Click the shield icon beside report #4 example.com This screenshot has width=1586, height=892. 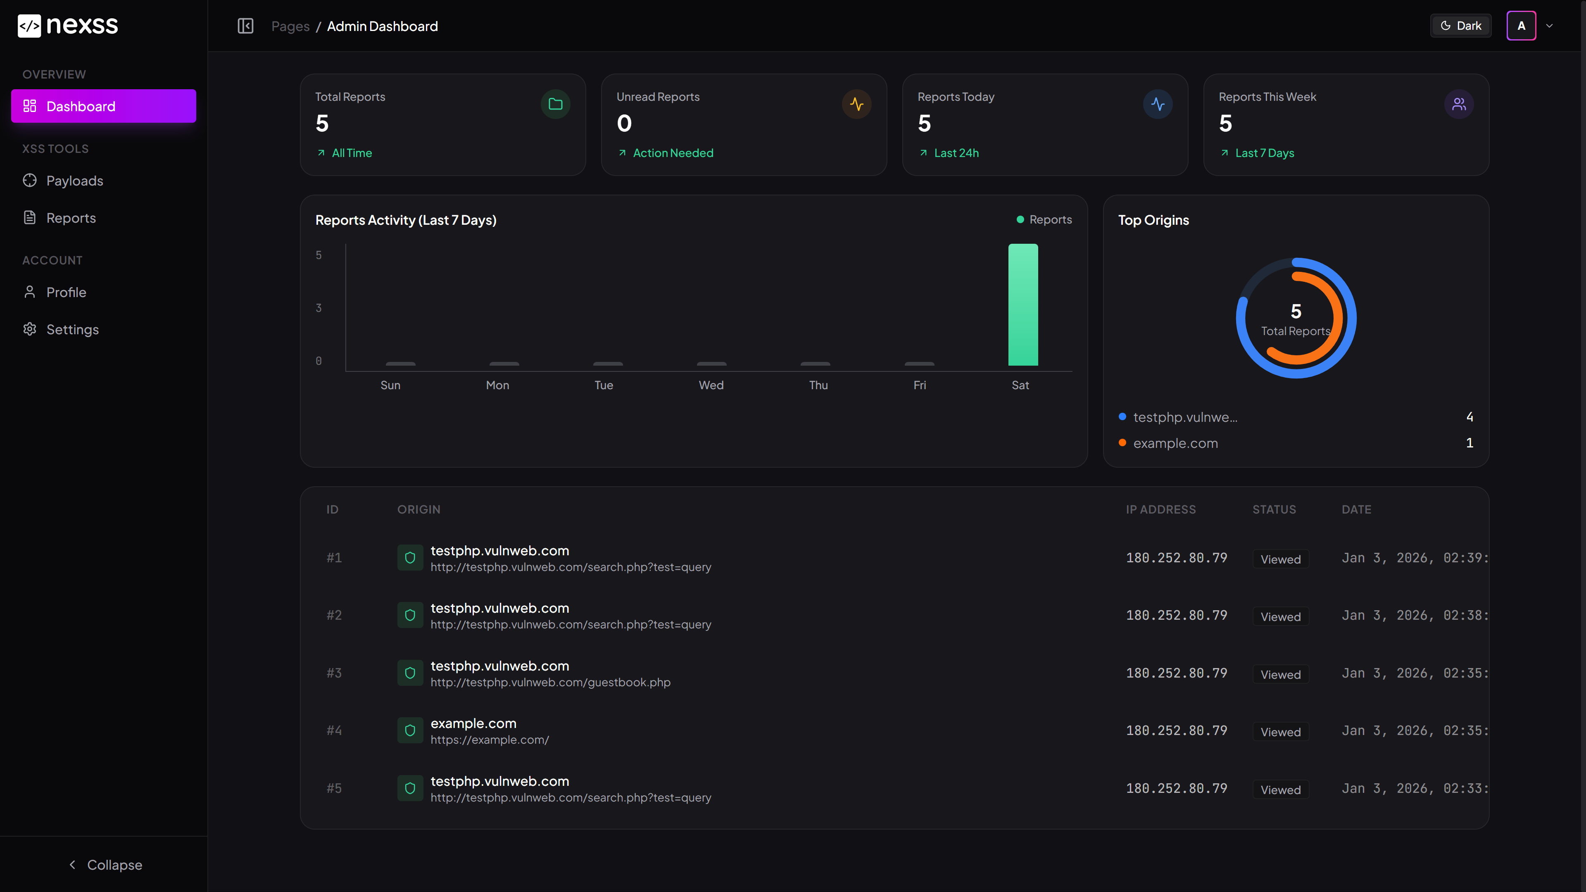coord(409,730)
